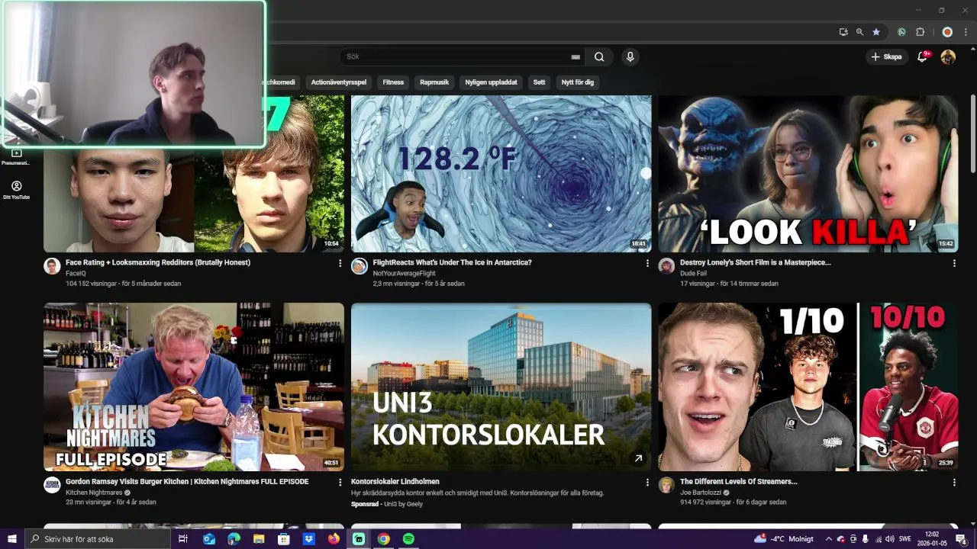977x549 pixels.
Task: Open the Kitchen Nightmares channel avatar
Action: click(52, 485)
